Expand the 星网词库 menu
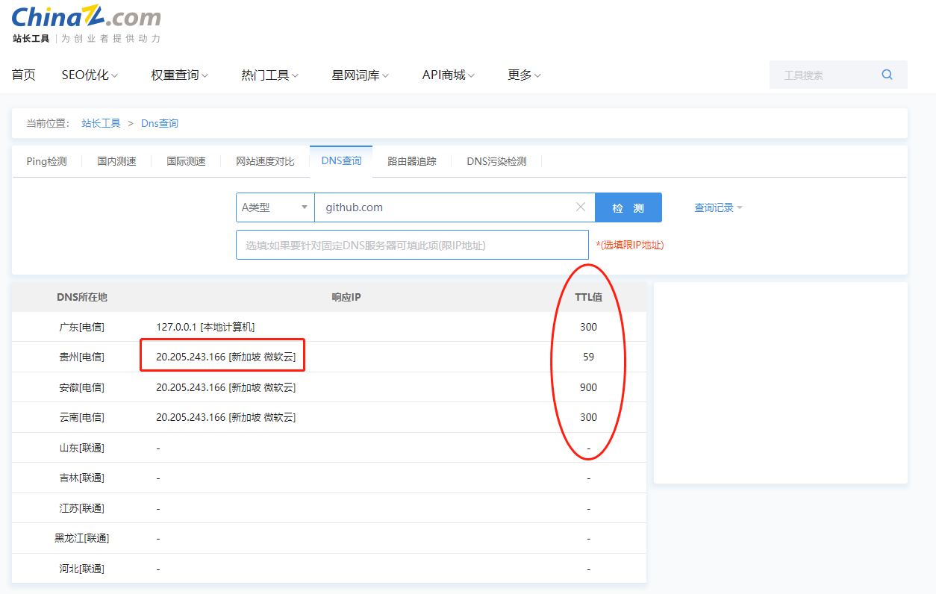The width and height of the screenshot is (936, 594). (361, 75)
